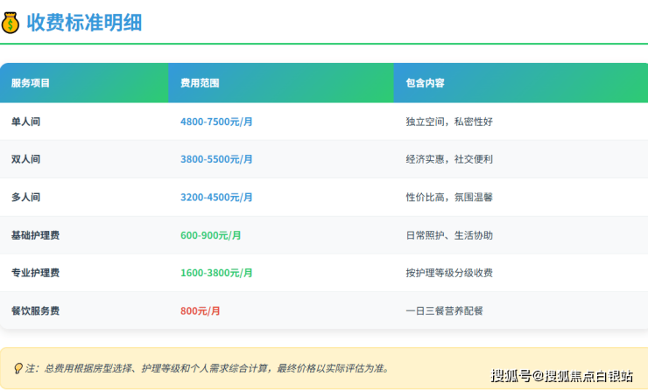Click the 双人间 row label

[25, 159]
